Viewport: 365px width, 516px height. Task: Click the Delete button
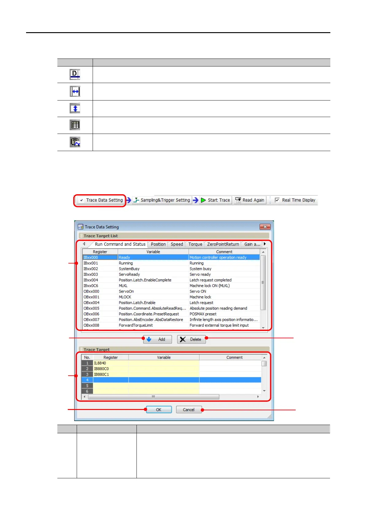(x=191, y=339)
